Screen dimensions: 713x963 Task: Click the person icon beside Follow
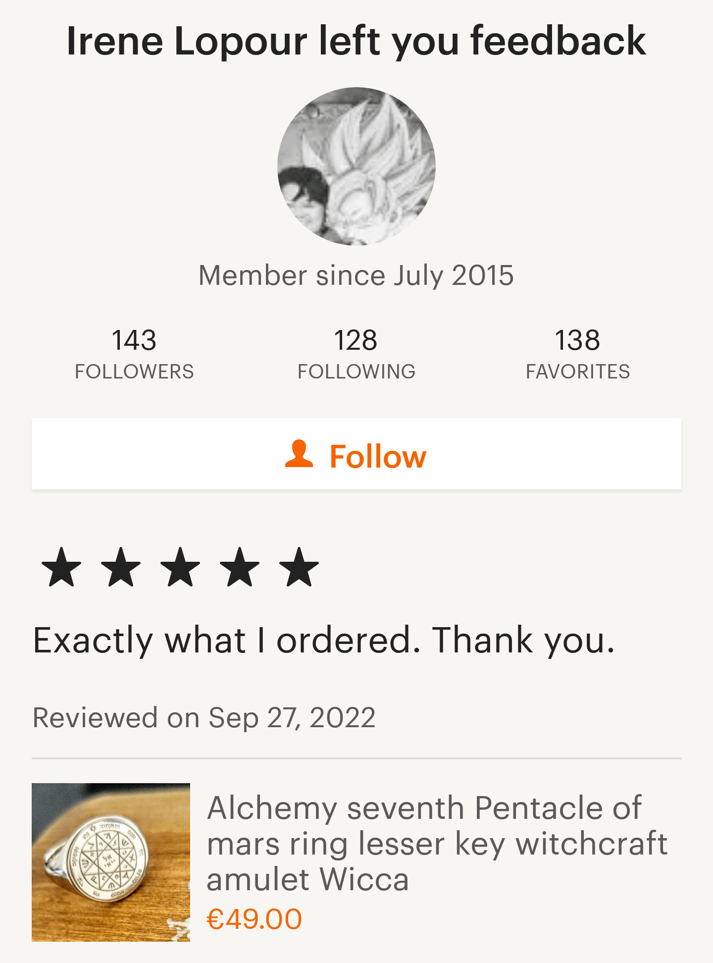tap(299, 454)
